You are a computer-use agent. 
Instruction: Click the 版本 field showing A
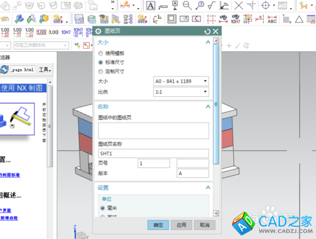tap(193, 173)
